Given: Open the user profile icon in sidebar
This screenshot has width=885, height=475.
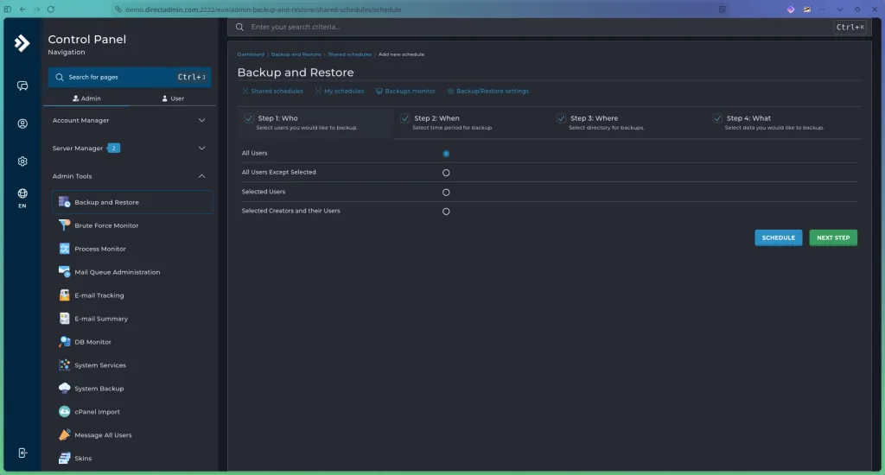Looking at the screenshot, I should tap(22, 123).
